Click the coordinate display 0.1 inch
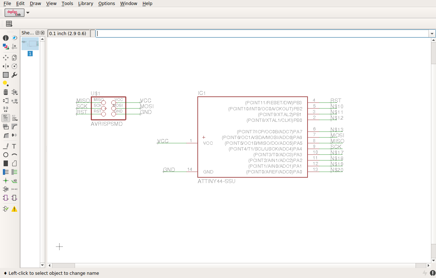The height and width of the screenshot is (278, 436). 68,33
